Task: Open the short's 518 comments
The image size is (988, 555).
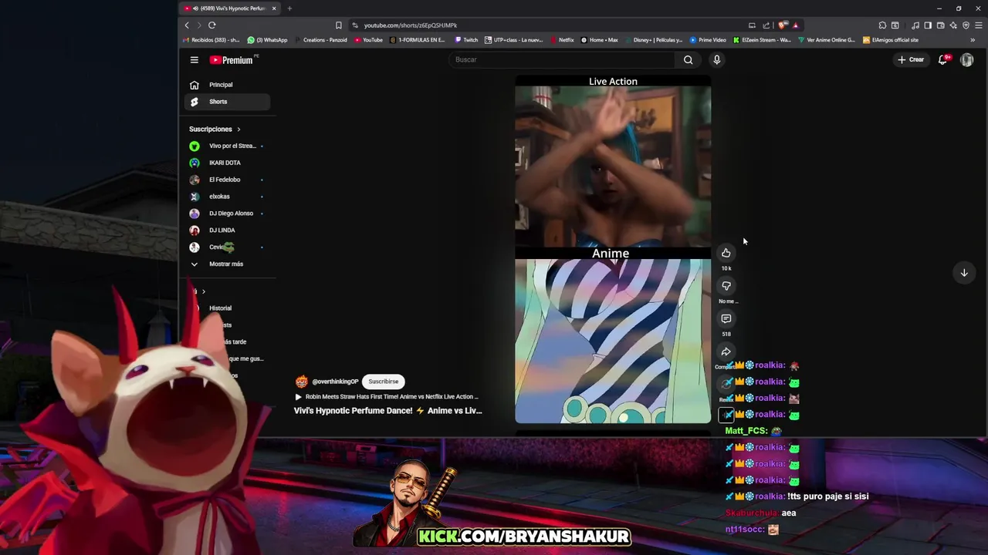Action: click(726, 318)
